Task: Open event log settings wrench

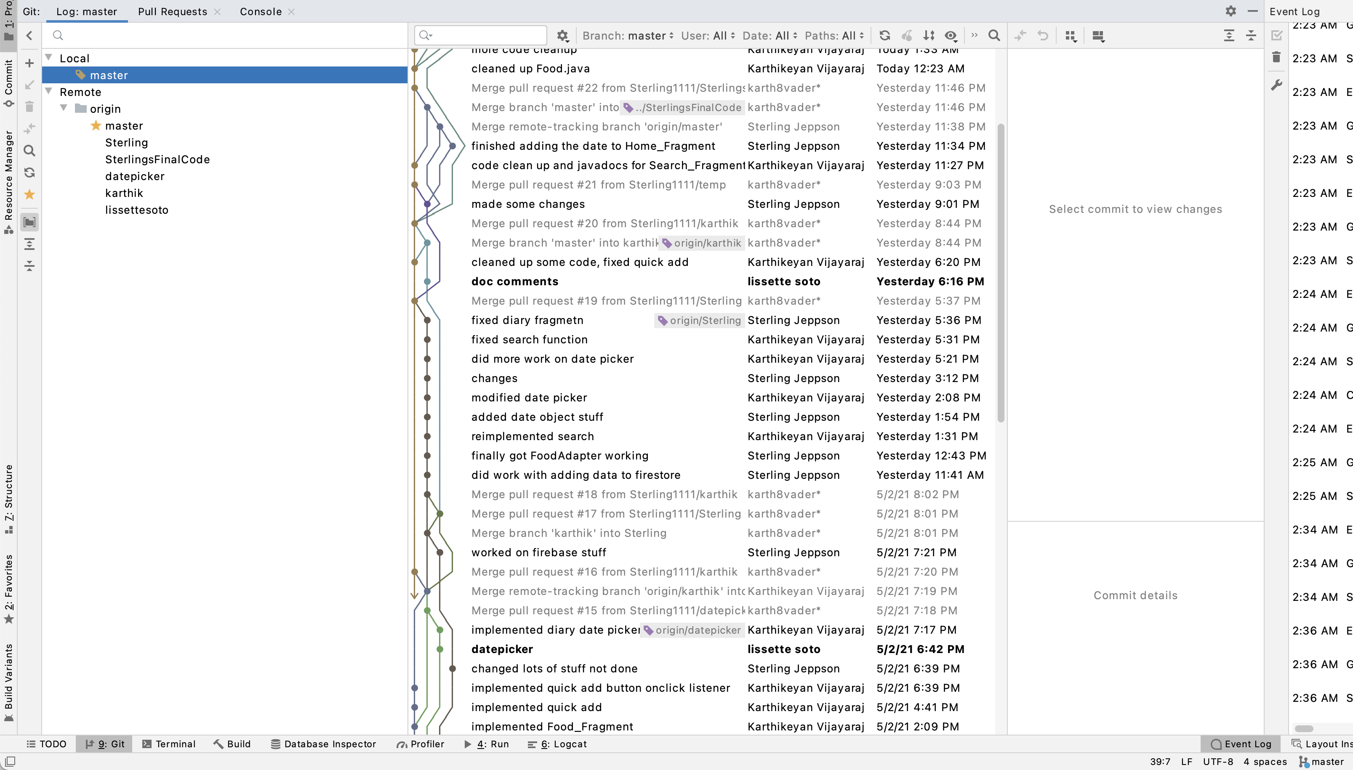Action: 1276,85
